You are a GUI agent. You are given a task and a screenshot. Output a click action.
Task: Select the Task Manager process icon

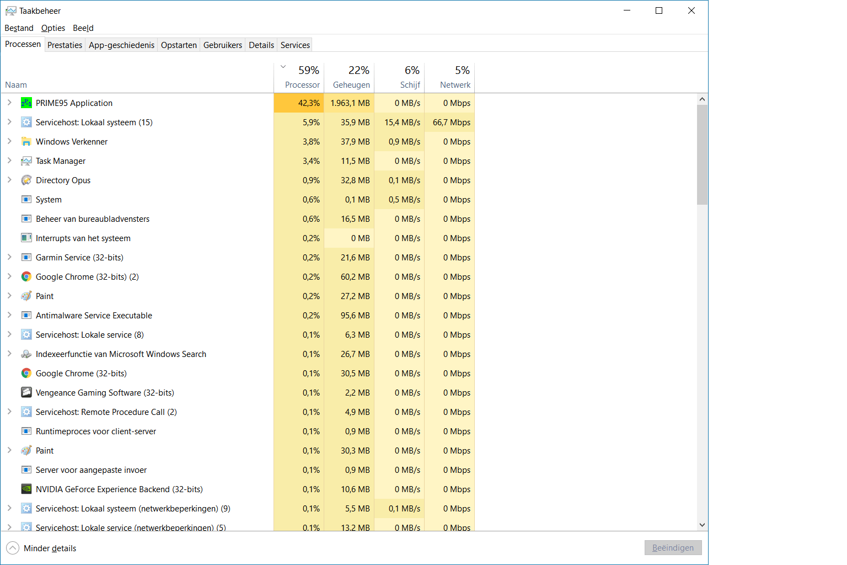[26, 161]
